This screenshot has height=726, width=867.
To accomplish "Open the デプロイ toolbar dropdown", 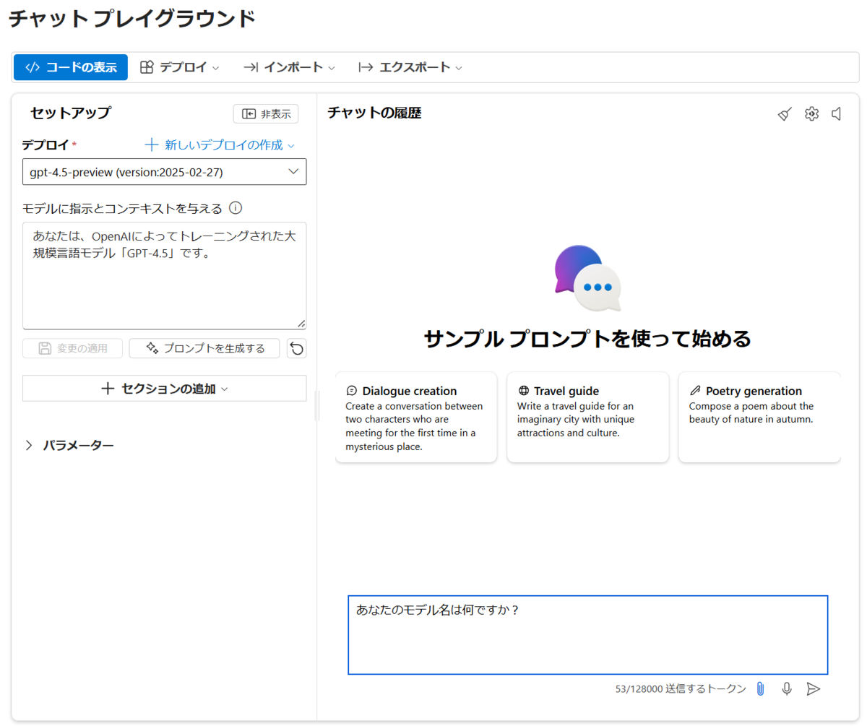I will tap(179, 67).
